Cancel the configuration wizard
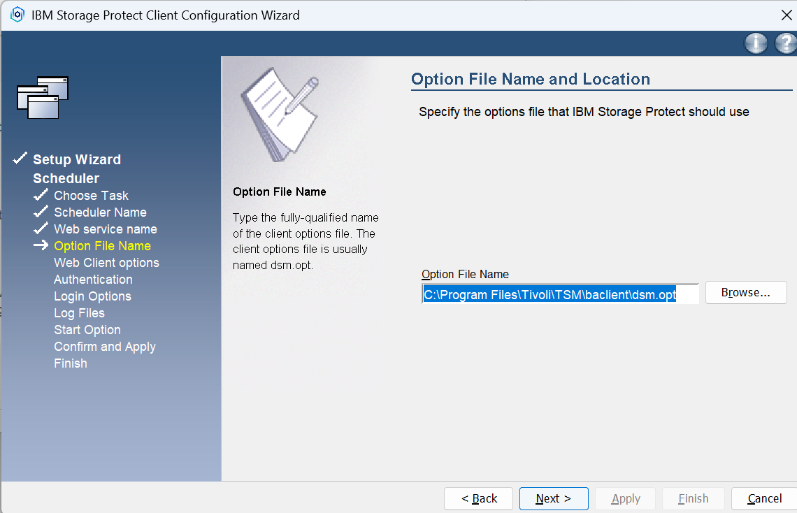The width and height of the screenshot is (797, 513). pyautogui.click(x=764, y=498)
